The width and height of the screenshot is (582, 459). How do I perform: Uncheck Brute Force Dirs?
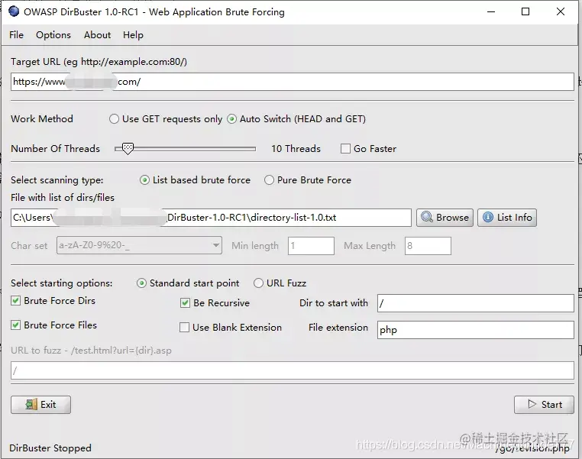coord(15,301)
